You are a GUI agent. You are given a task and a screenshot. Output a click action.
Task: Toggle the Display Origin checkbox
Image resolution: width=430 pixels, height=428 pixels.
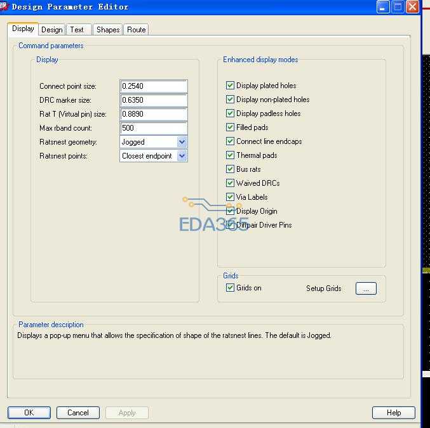click(230, 211)
